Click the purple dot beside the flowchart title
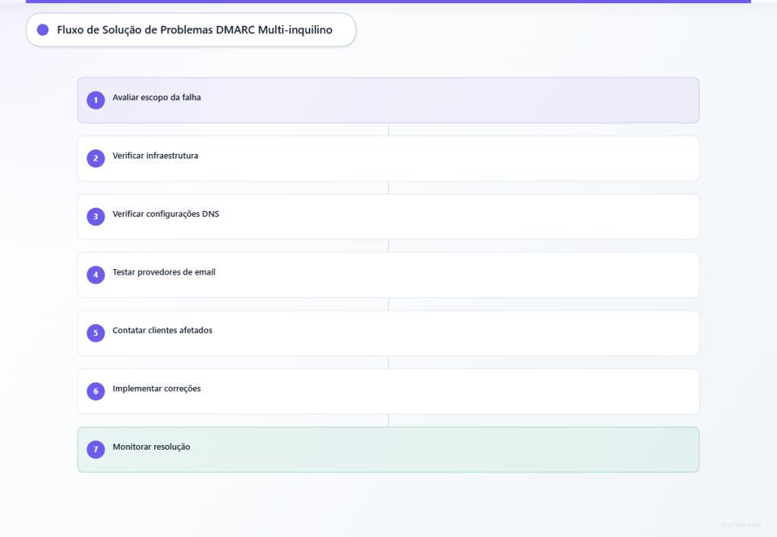Viewport: 777px width, 537px height. (42, 30)
